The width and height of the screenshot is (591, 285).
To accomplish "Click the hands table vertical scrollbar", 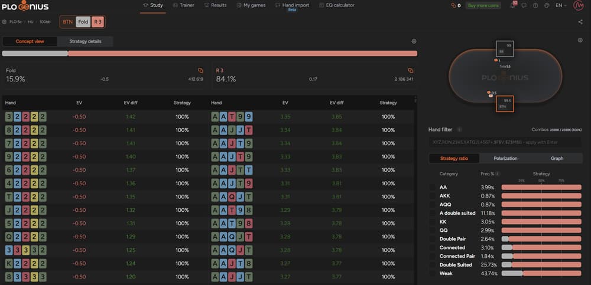I will 415,100.
